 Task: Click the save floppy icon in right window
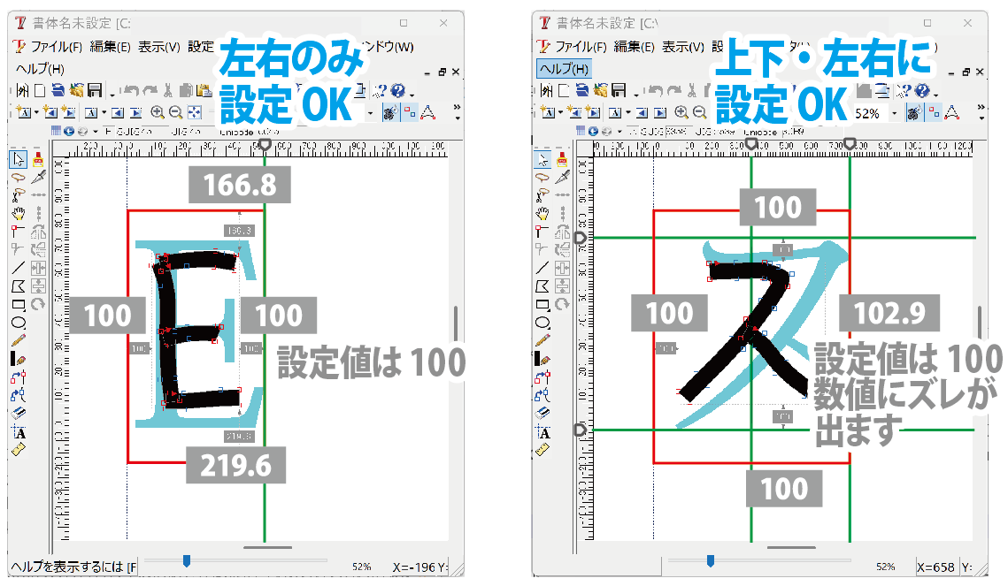[619, 90]
